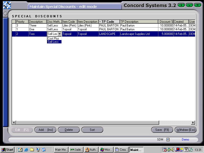
Task: Select Sell Less in the Disc Method dropdown
Action: click(x=53, y=42)
